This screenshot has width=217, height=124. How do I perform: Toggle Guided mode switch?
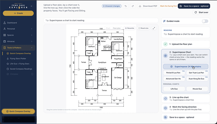205,21
